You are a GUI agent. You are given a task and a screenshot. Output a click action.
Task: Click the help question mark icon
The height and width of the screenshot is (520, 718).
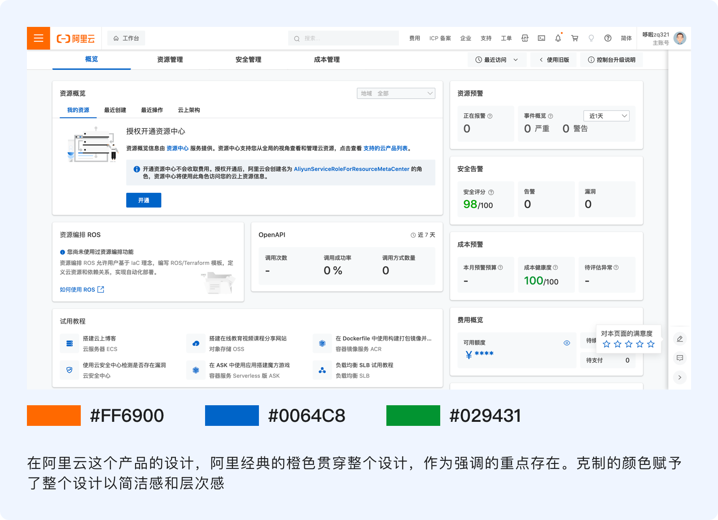(608, 38)
